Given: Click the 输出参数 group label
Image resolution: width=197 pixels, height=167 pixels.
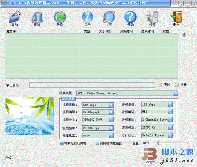Looking at the screenshot, I should tap(68, 99).
